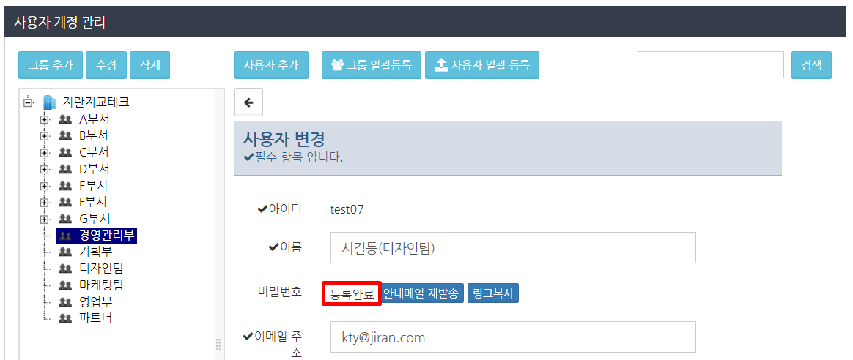Click the people icon in 그룹 일괄등록
853x360 pixels.
pos(337,65)
